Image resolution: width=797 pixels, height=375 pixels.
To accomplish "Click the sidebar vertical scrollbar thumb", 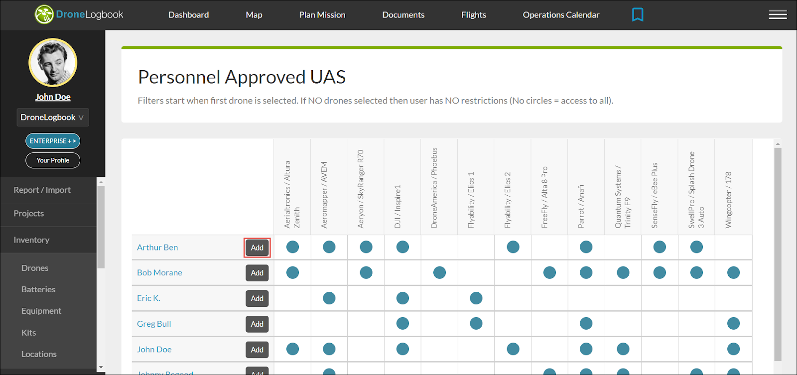I will pyautogui.click(x=101, y=227).
